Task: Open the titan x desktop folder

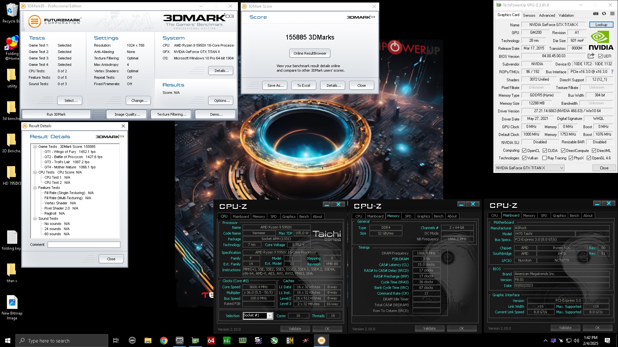Action: (12, 273)
